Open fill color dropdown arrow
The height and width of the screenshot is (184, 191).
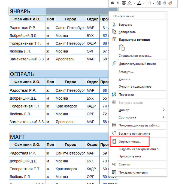[x=134, y=3]
